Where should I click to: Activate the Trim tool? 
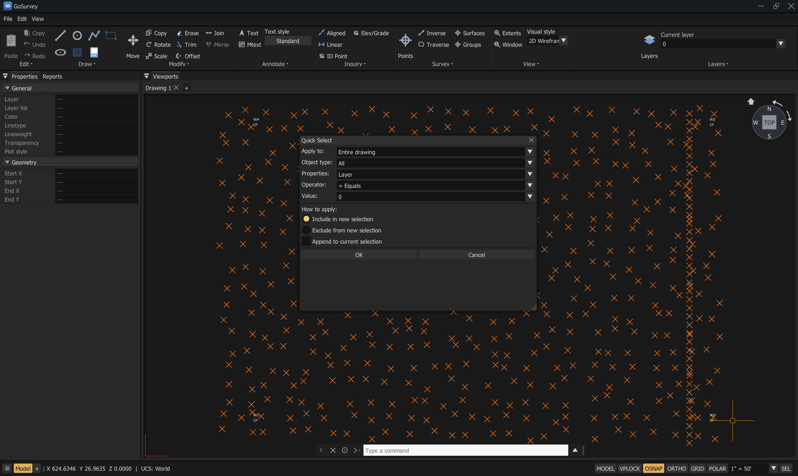186,45
